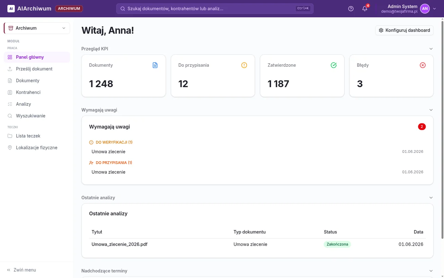Viewport: 444px width, 278px height.
Task: Open Wyszukiwanie page
Action: (x=37, y=116)
